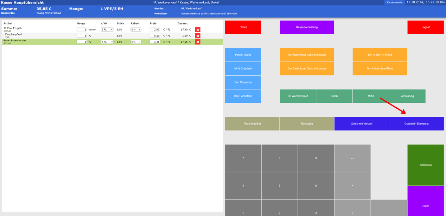Viewport: 446px width, 216px height.
Task: Open the Kassenverwaltung
Action: (307, 27)
